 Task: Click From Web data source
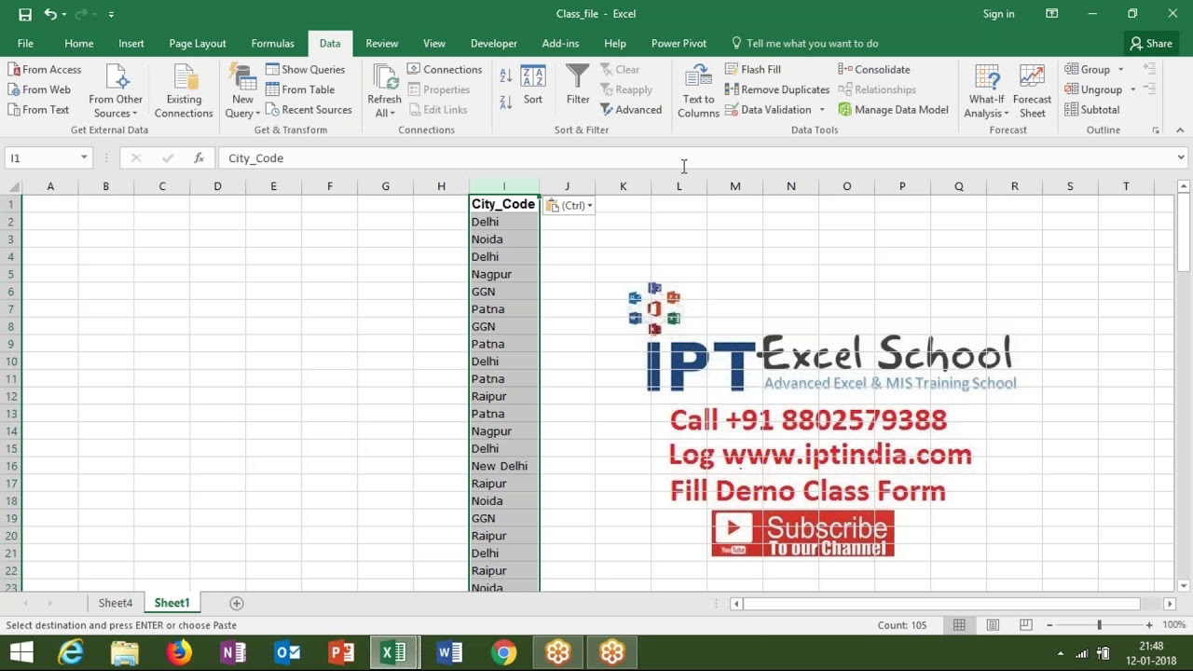coord(38,89)
